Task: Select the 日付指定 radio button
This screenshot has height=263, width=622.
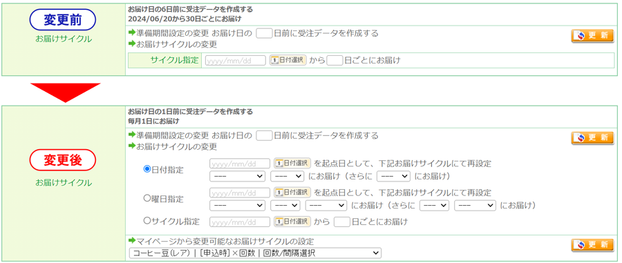Action: pos(147,169)
